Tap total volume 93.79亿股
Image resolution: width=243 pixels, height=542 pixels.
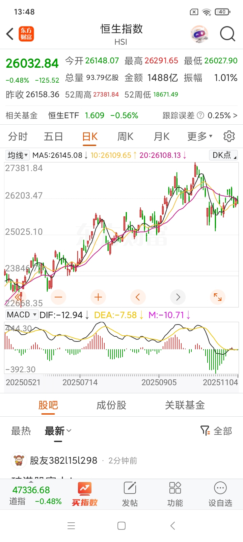(x=103, y=78)
